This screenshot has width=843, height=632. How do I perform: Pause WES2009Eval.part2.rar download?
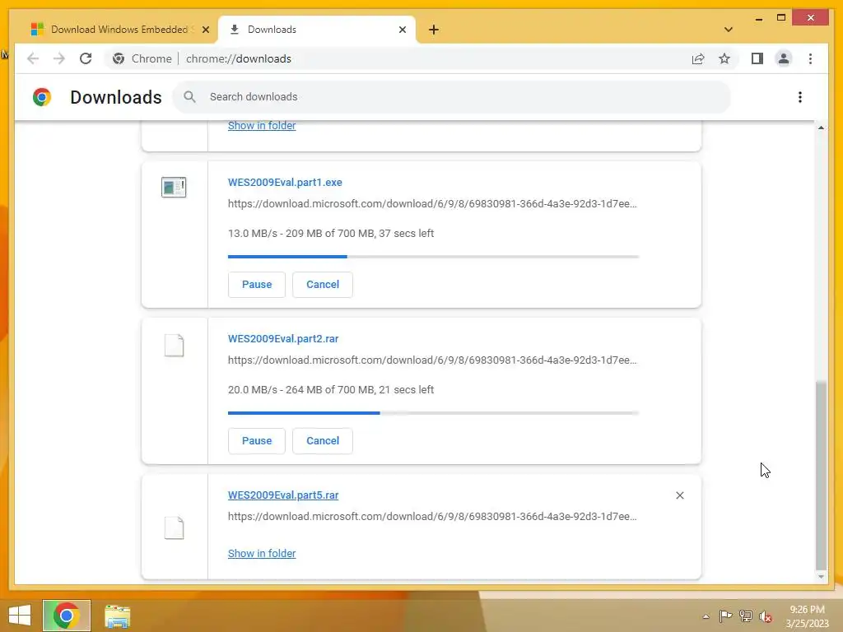257,441
